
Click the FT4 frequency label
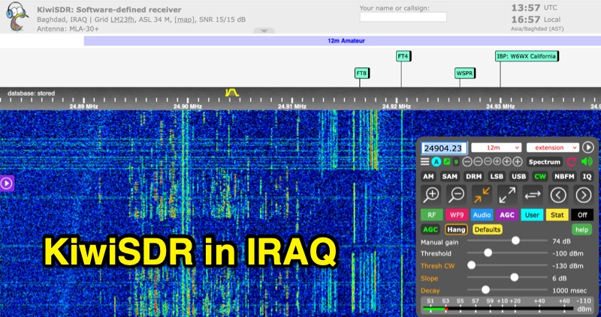pos(403,56)
